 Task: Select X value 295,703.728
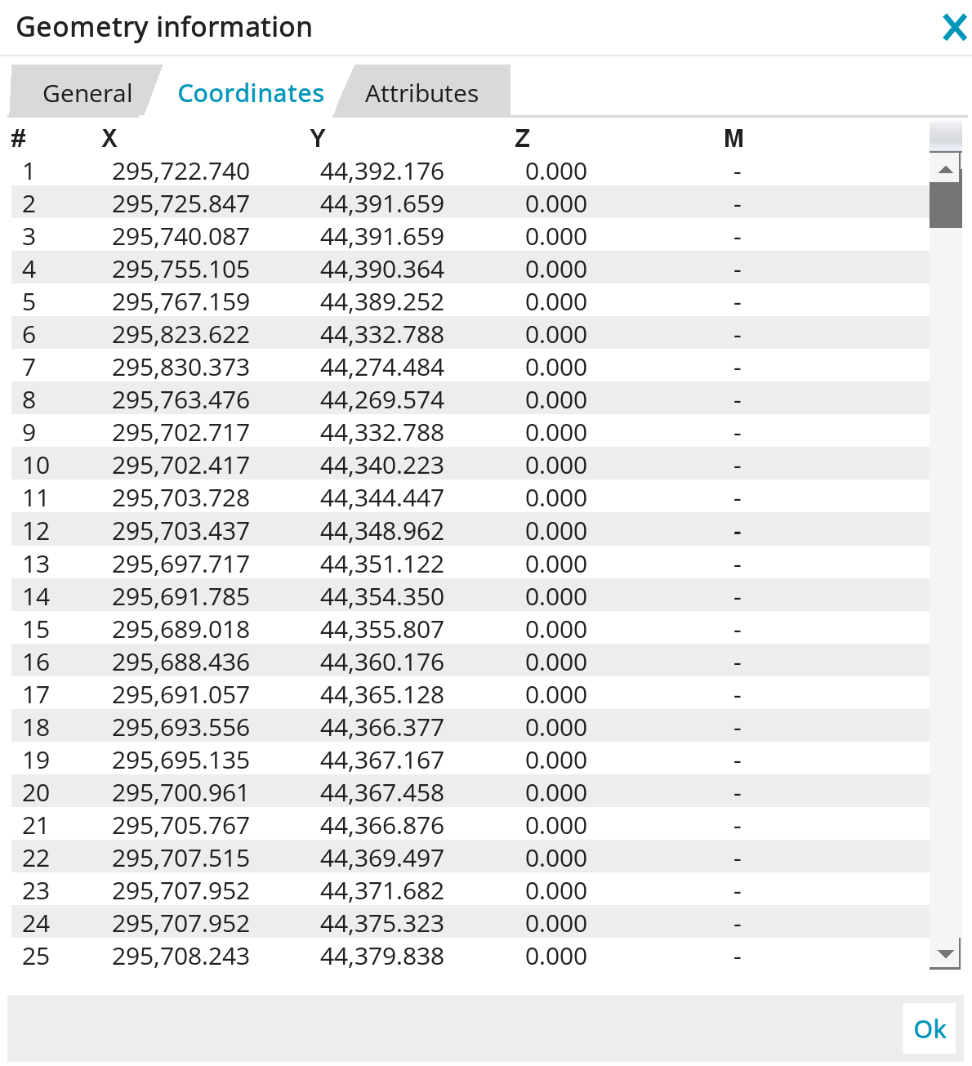181,498
